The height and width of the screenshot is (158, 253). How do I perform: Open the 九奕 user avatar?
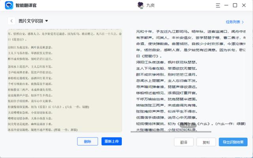coord(141,5)
